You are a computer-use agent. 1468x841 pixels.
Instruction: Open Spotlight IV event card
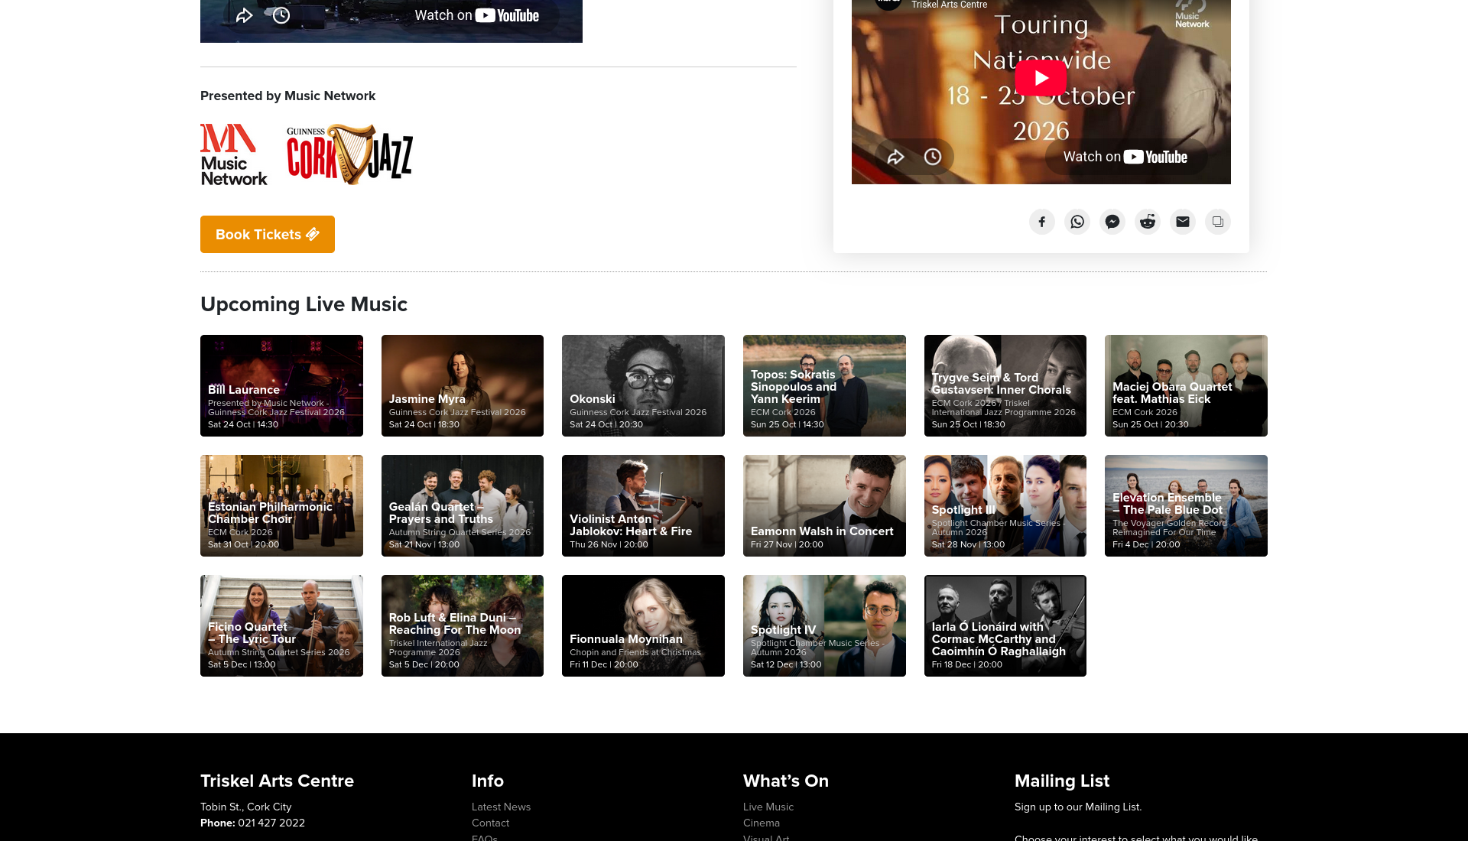(x=824, y=625)
